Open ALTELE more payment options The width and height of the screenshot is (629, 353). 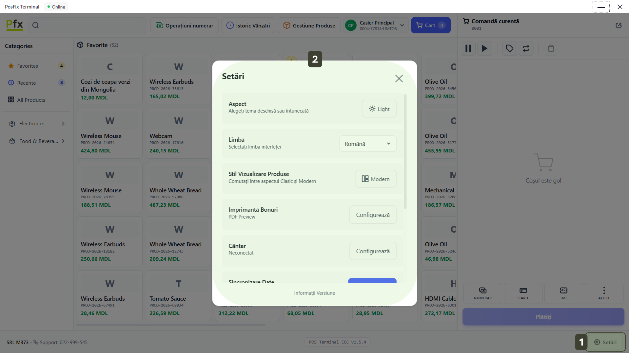(x=604, y=293)
